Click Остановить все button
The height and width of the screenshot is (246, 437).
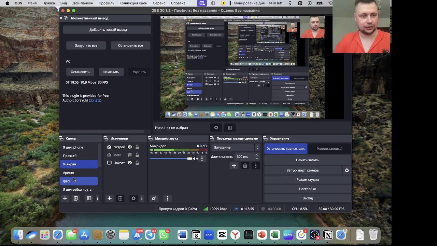pos(130,45)
